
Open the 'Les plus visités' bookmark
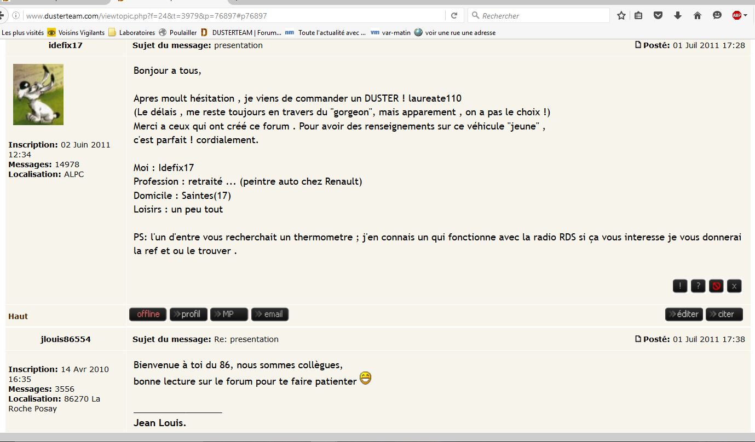23,33
